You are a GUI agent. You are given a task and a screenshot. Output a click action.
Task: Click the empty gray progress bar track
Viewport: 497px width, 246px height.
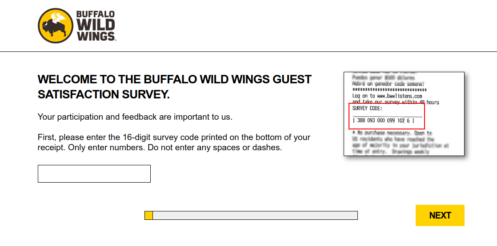(x=255, y=215)
